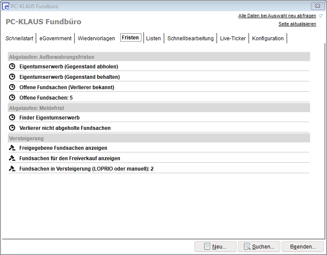Open the Wiedervorlagen tab

pyautogui.click(x=96, y=39)
